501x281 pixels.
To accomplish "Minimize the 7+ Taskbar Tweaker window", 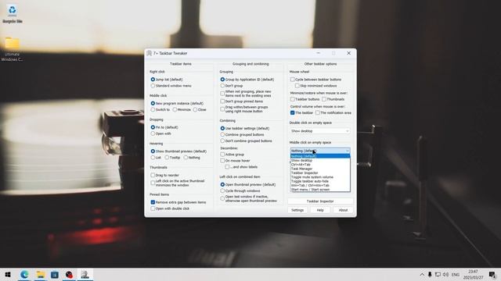I will 319,53.
